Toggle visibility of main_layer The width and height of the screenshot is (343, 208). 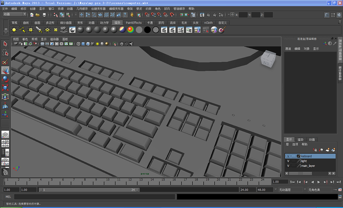288,166
